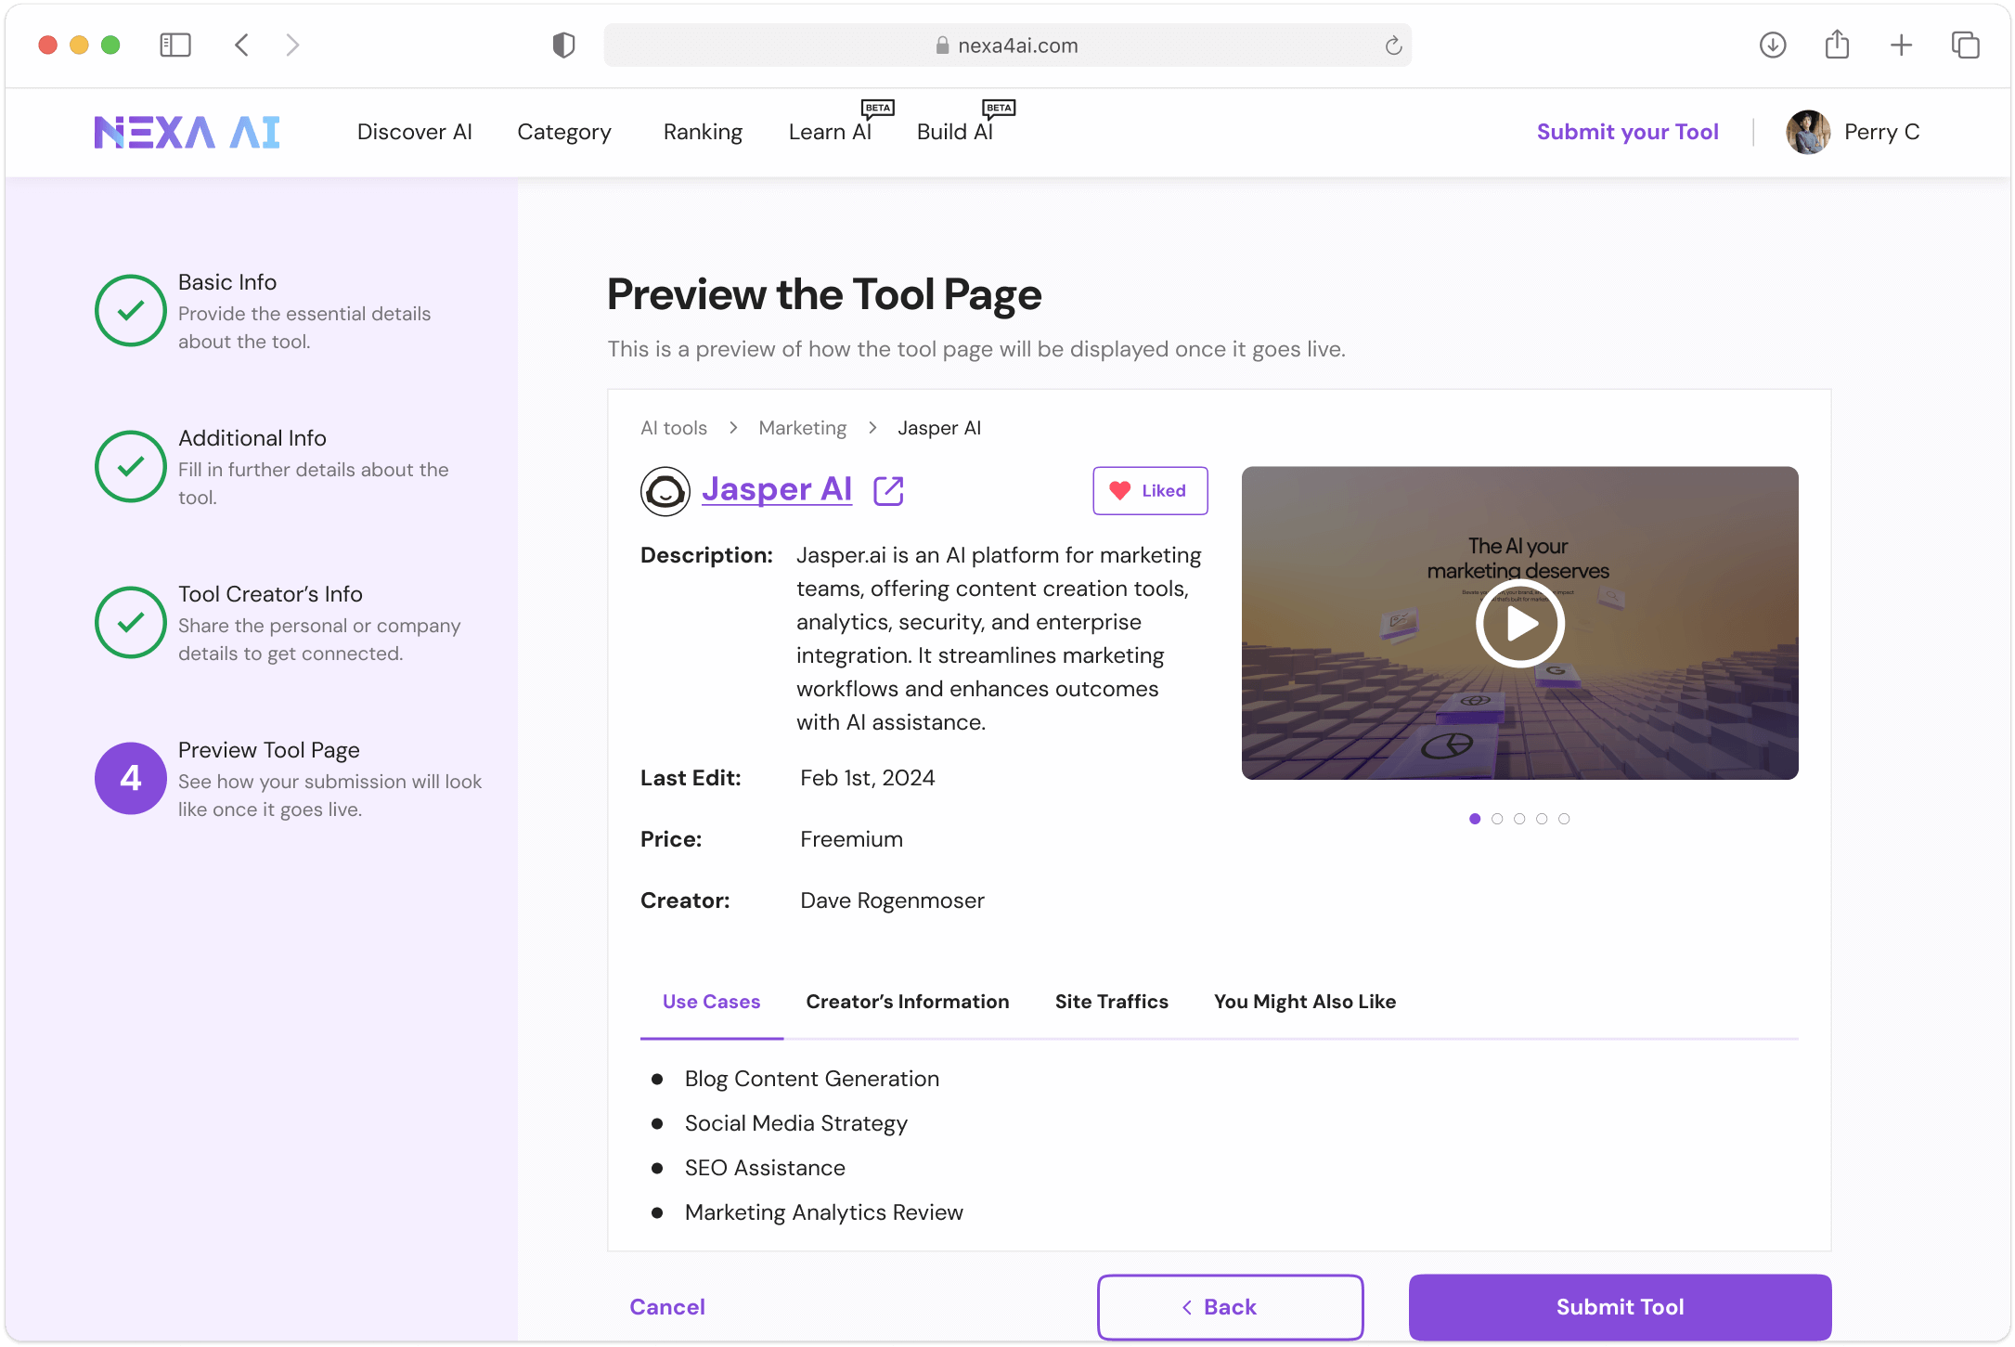The image size is (2015, 1347).
Task: Select the second carousel dot
Action: point(1497,818)
